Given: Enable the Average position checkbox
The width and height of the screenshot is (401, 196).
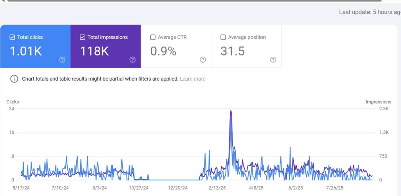Looking at the screenshot, I should [223, 38].
